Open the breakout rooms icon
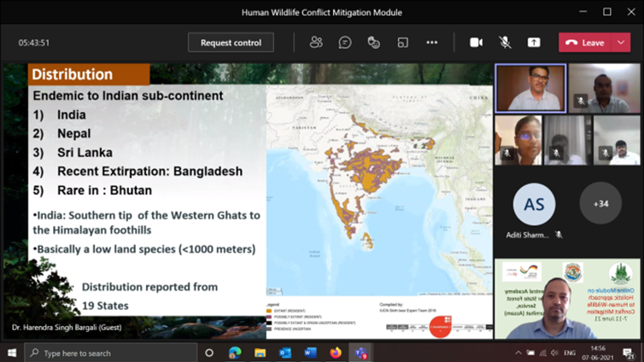This screenshot has height=362, width=644. 402,43
